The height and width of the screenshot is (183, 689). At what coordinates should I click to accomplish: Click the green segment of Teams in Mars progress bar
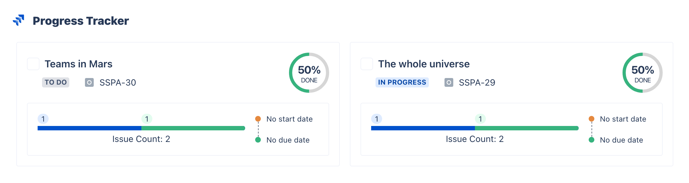[193, 128]
